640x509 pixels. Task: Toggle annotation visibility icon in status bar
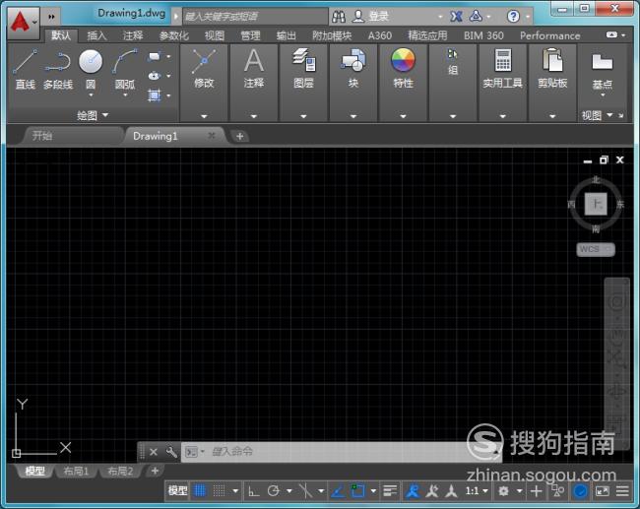point(413,490)
